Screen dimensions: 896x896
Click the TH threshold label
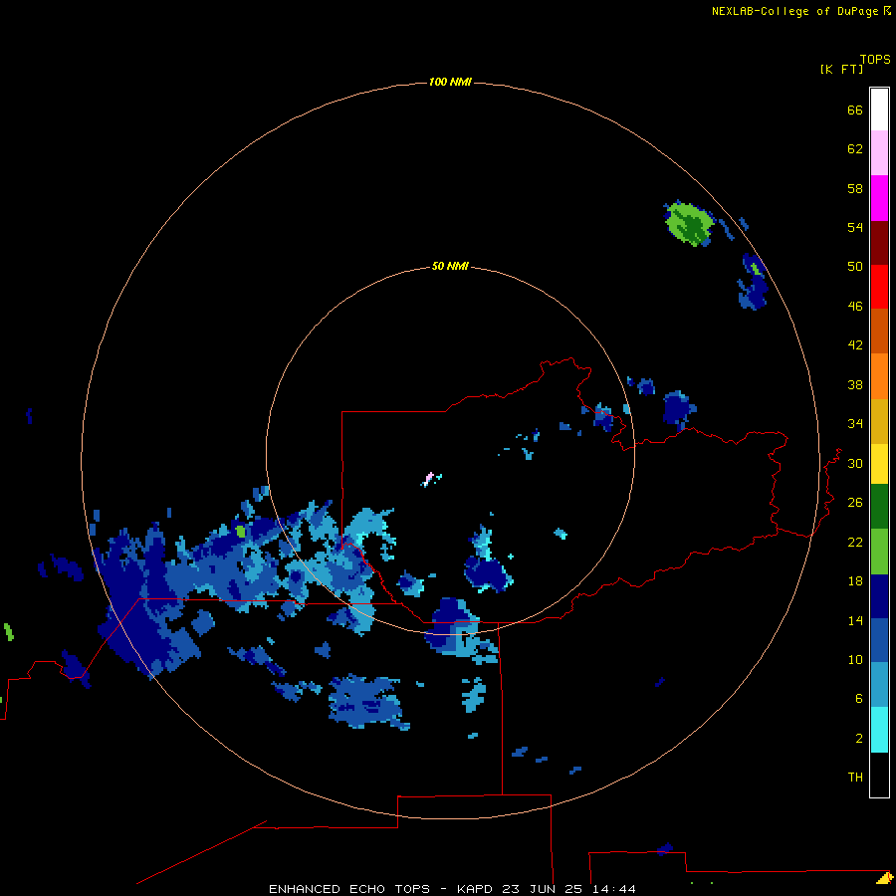coord(855,778)
